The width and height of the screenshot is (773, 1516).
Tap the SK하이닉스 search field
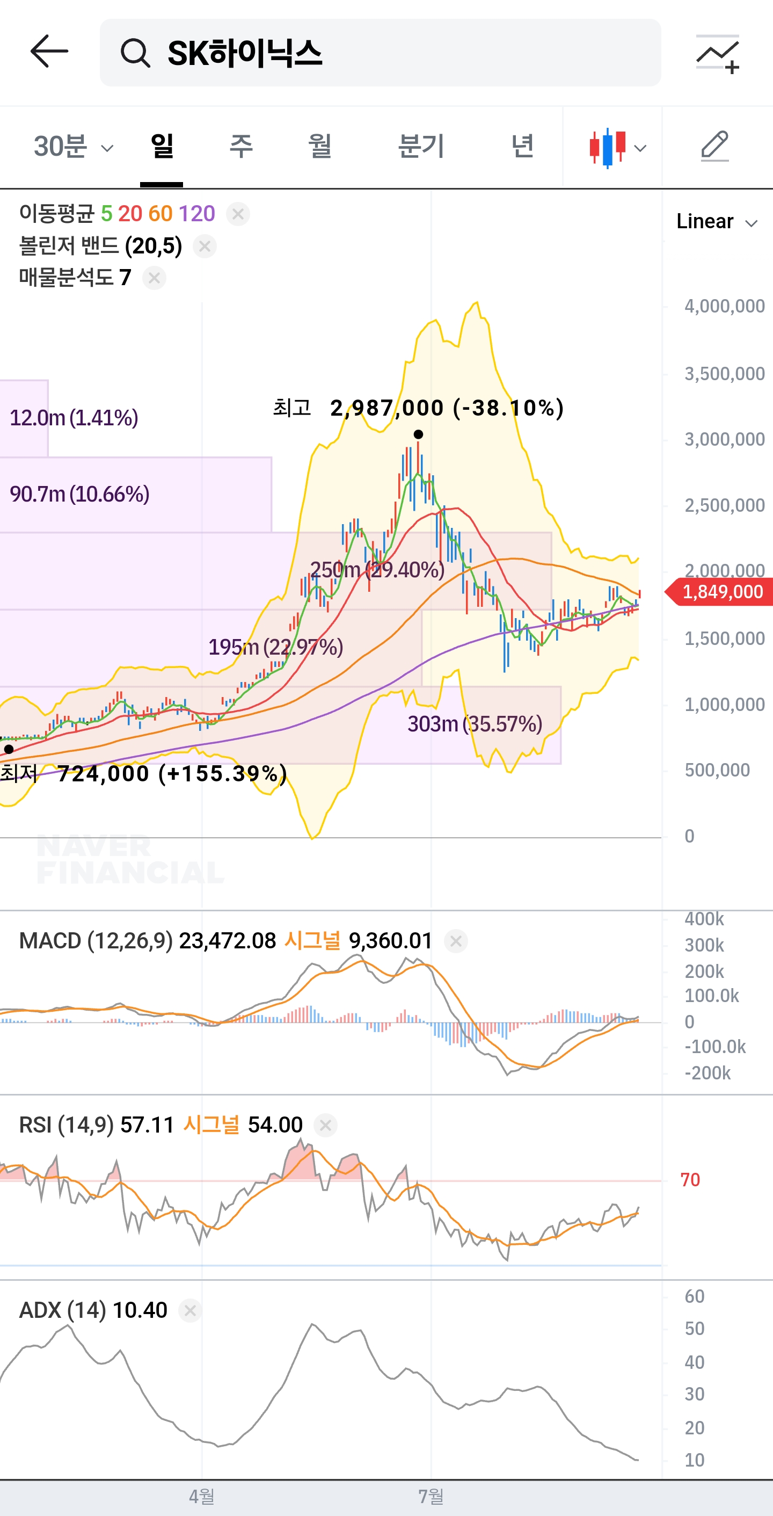(380, 53)
